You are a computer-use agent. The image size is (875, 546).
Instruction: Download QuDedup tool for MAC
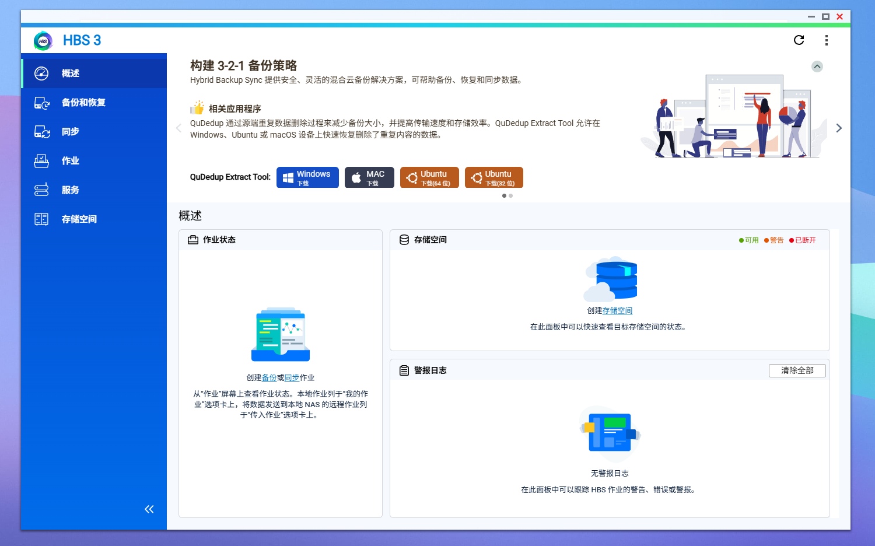click(x=369, y=177)
